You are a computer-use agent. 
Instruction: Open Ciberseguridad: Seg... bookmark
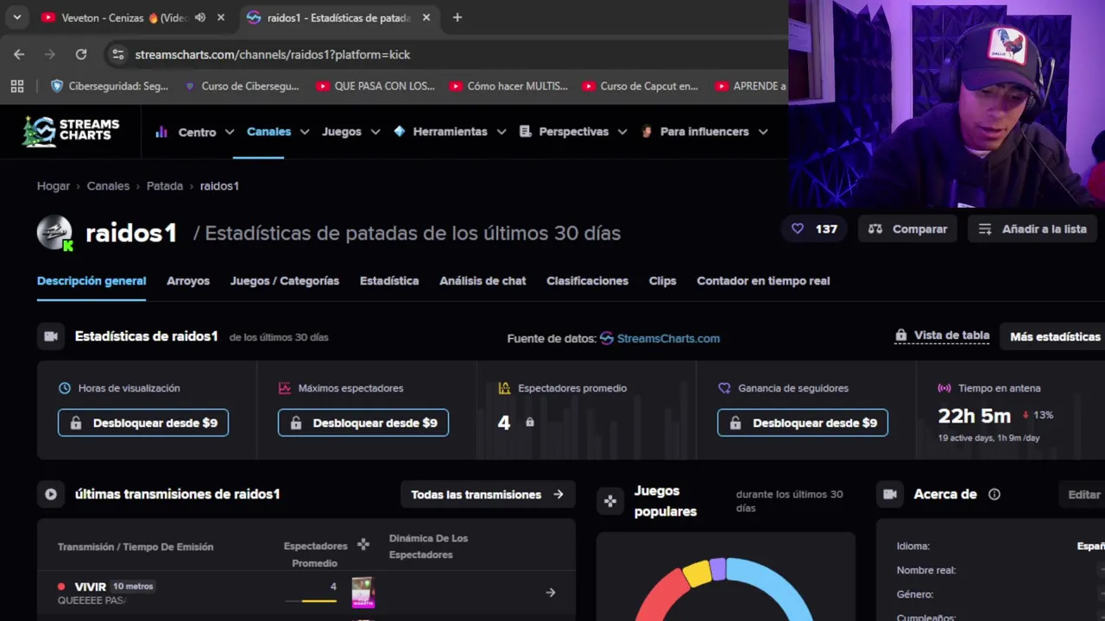[x=110, y=86]
